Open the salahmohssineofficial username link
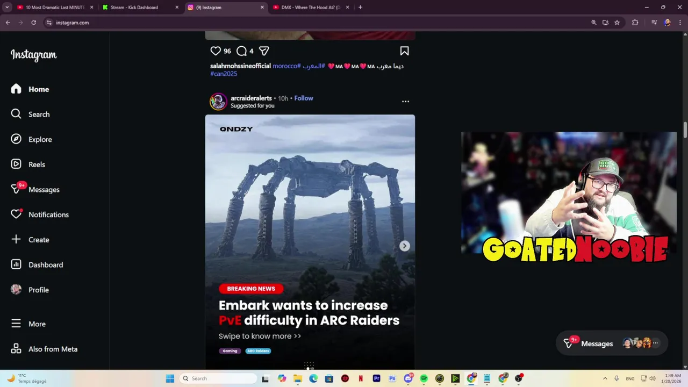 pos(240,66)
